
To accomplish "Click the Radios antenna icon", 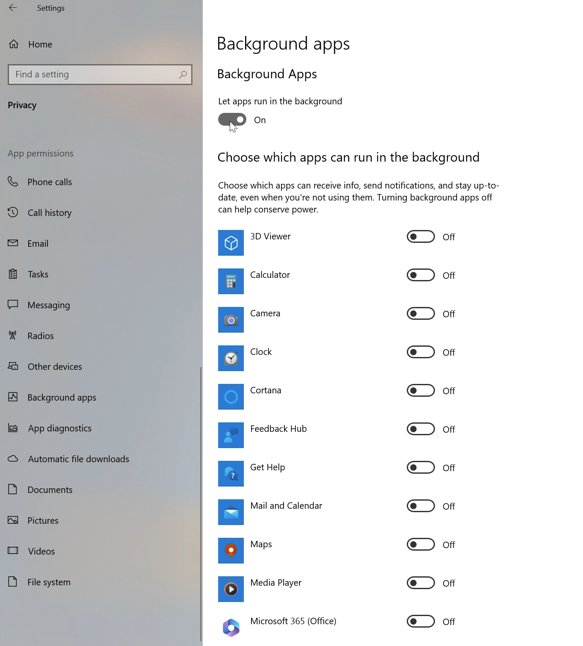I will coord(13,335).
